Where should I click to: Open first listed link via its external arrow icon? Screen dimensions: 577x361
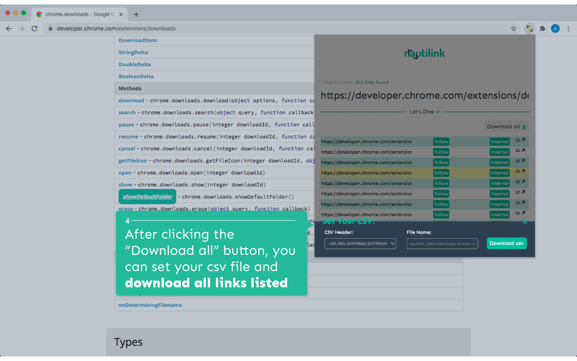click(x=523, y=141)
